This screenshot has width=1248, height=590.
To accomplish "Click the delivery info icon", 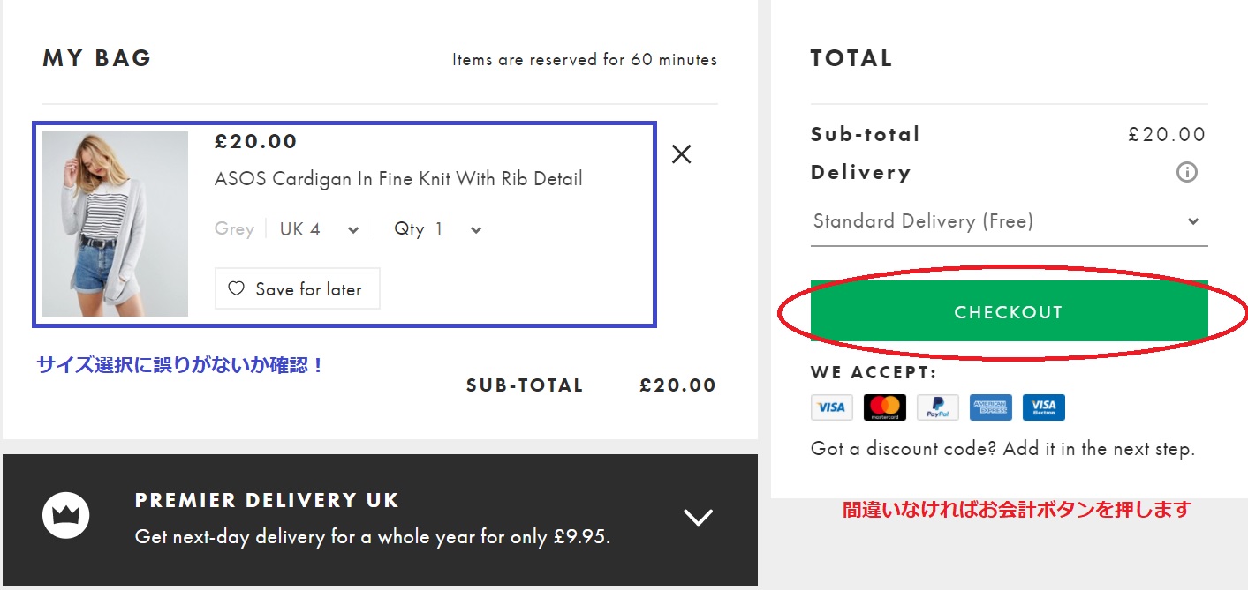I will click(1187, 172).
